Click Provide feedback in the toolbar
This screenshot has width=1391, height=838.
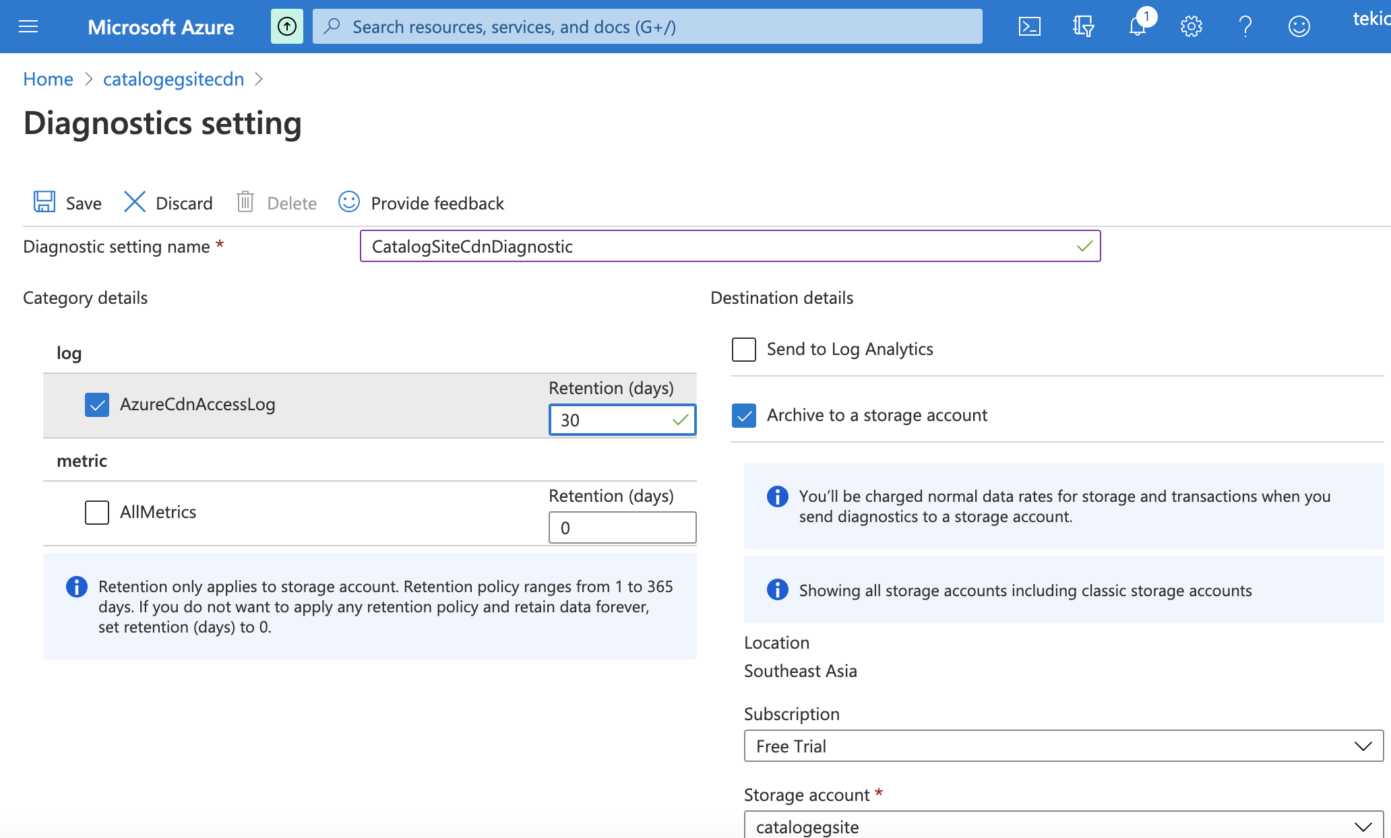[421, 203]
